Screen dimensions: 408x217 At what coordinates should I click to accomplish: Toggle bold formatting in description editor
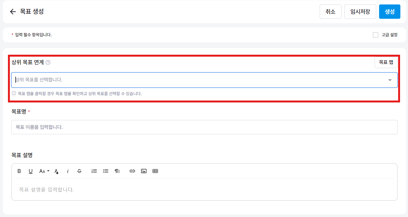[x=19, y=171]
